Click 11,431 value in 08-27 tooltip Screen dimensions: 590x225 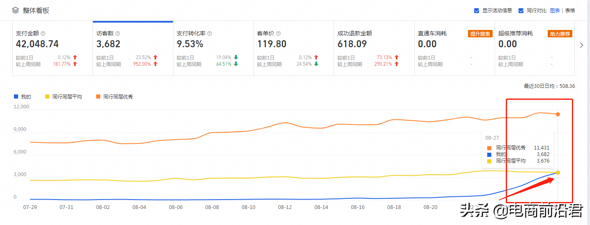point(542,148)
